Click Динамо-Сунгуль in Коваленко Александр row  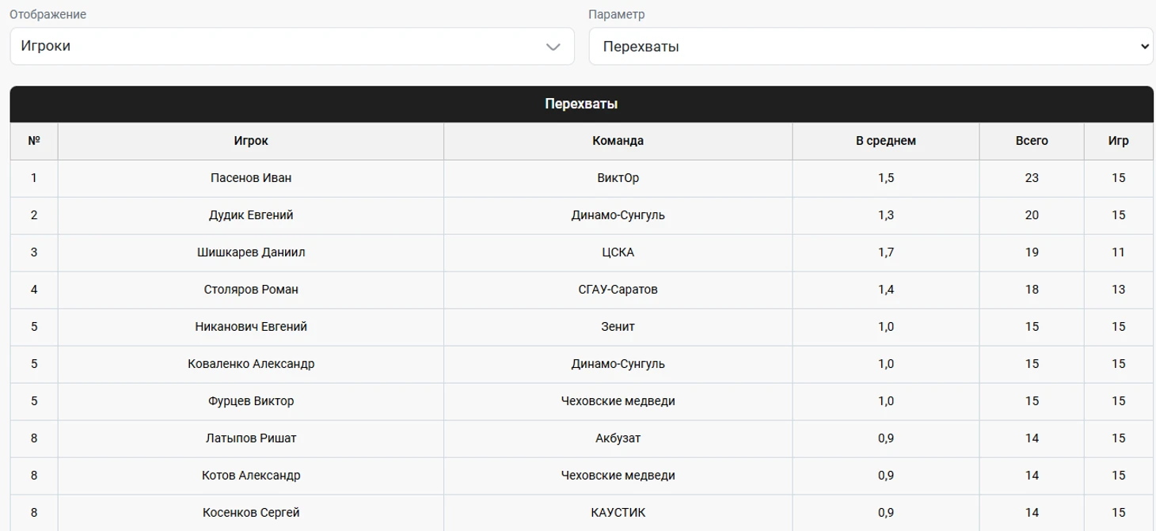tap(618, 364)
